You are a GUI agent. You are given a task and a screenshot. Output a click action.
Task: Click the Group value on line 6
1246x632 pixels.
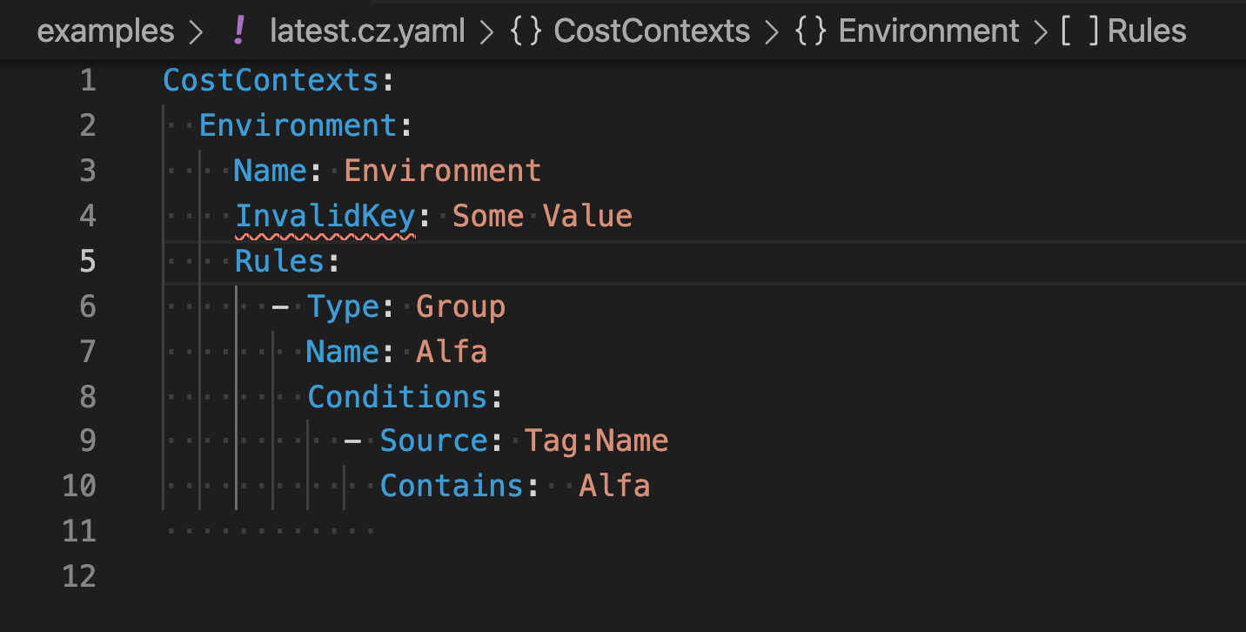point(460,306)
